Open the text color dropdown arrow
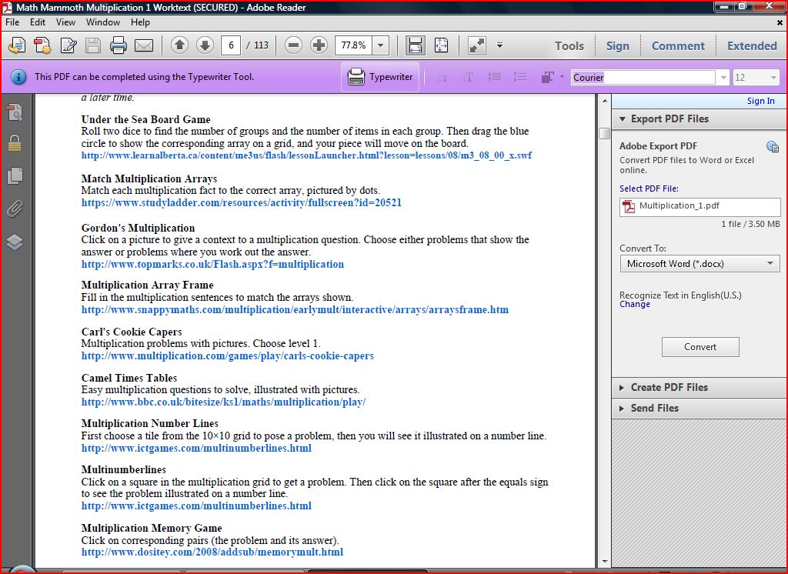This screenshot has height=574, width=788. (562, 77)
